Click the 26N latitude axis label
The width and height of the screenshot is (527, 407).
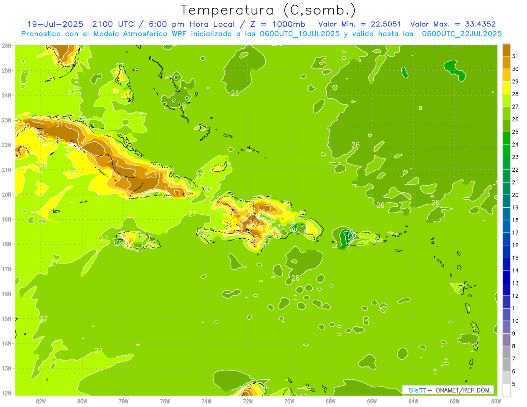[7, 46]
